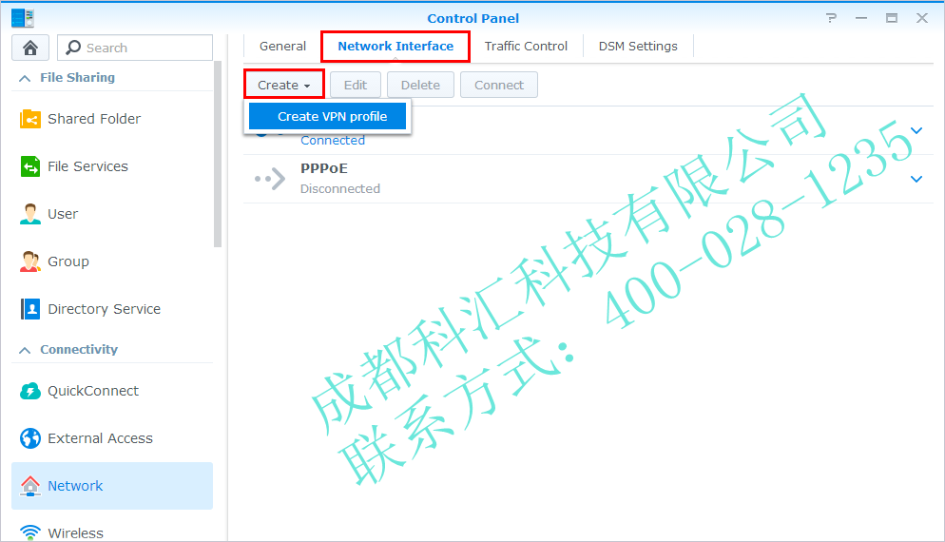Click the Delete button
This screenshot has width=945, height=542.
[x=420, y=85]
